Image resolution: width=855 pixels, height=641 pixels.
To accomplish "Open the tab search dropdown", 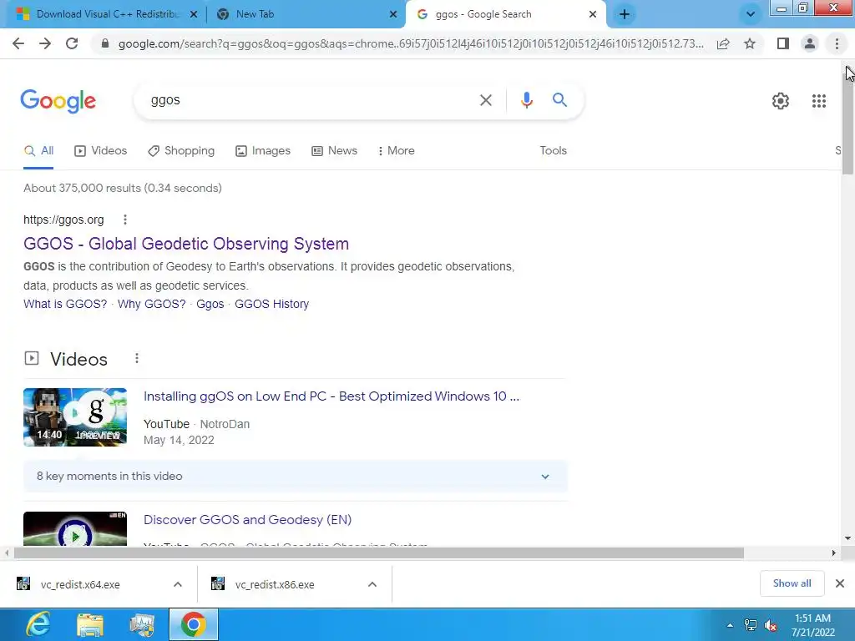I will pos(751,14).
